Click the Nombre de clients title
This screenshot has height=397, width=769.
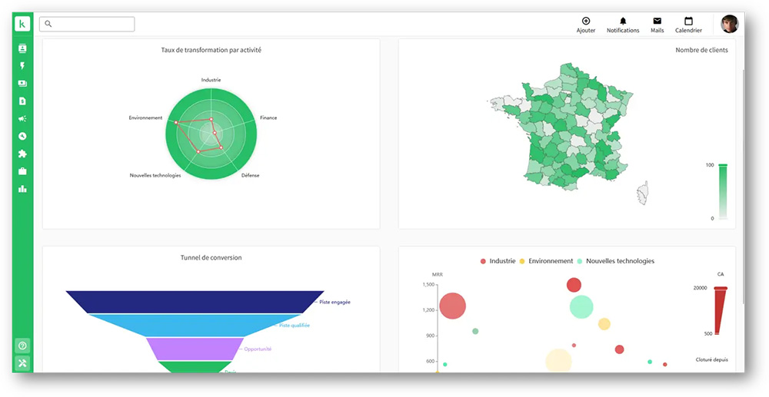click(x=701, y=50)
